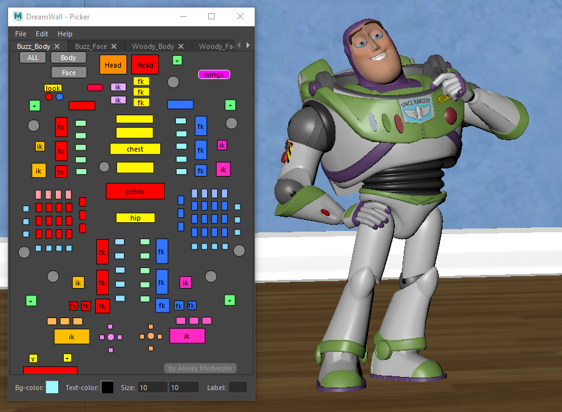This screenshot has height=412, width=562.
Task: Select the orange center circle control
Action: pyautogui.click(x=151, y=336)
